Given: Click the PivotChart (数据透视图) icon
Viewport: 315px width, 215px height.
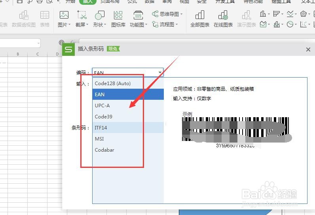Looking at the screenshot, I should pos(24,15).
